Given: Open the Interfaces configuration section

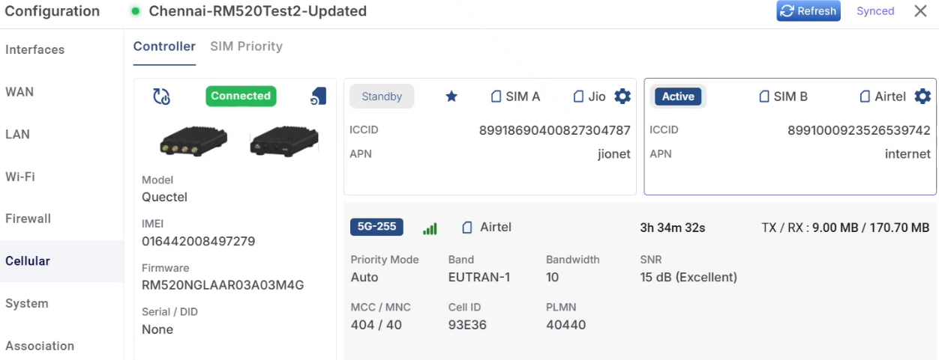Looking at the screenshot, I should (x=35, y=50).
